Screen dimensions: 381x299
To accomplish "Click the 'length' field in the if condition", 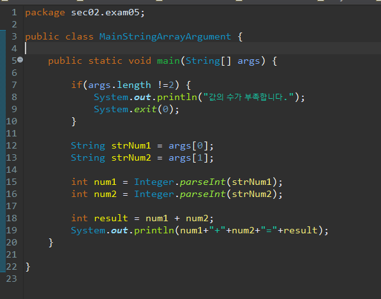I will pyautogui.click(x=134, y=85).
